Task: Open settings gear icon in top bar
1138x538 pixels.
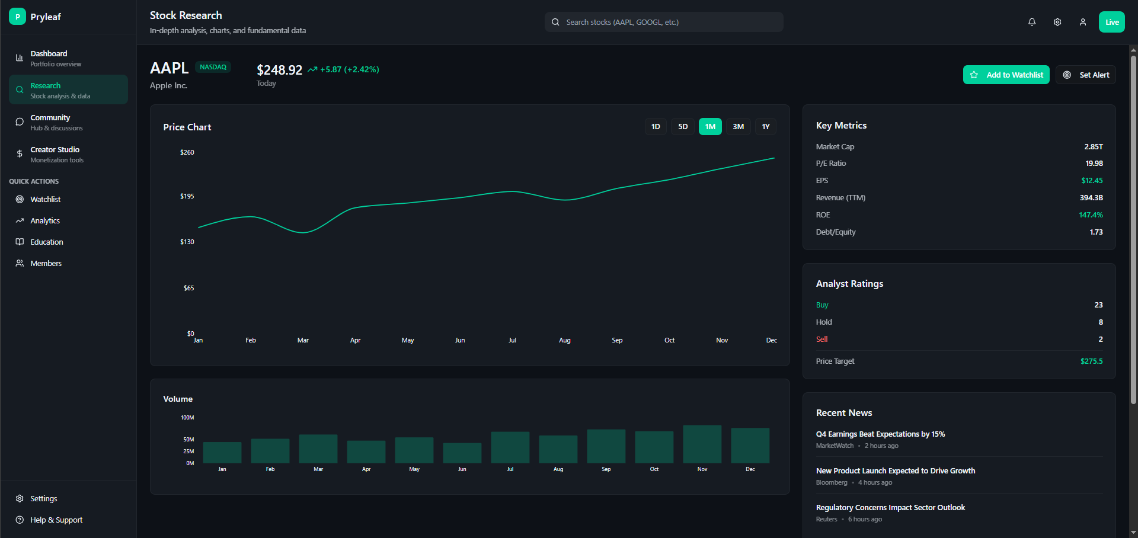Action: [x=1057, y=22]
